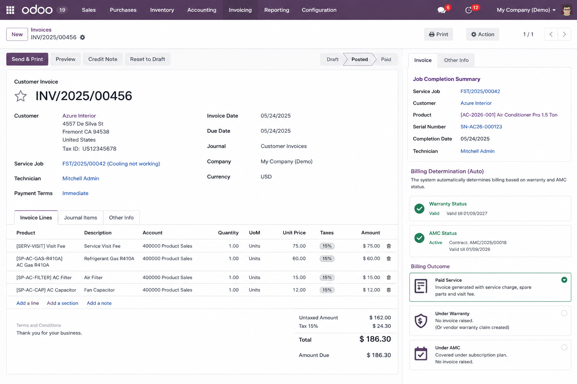
Task: Click the Send & Print button
Action: coord(27,59)
